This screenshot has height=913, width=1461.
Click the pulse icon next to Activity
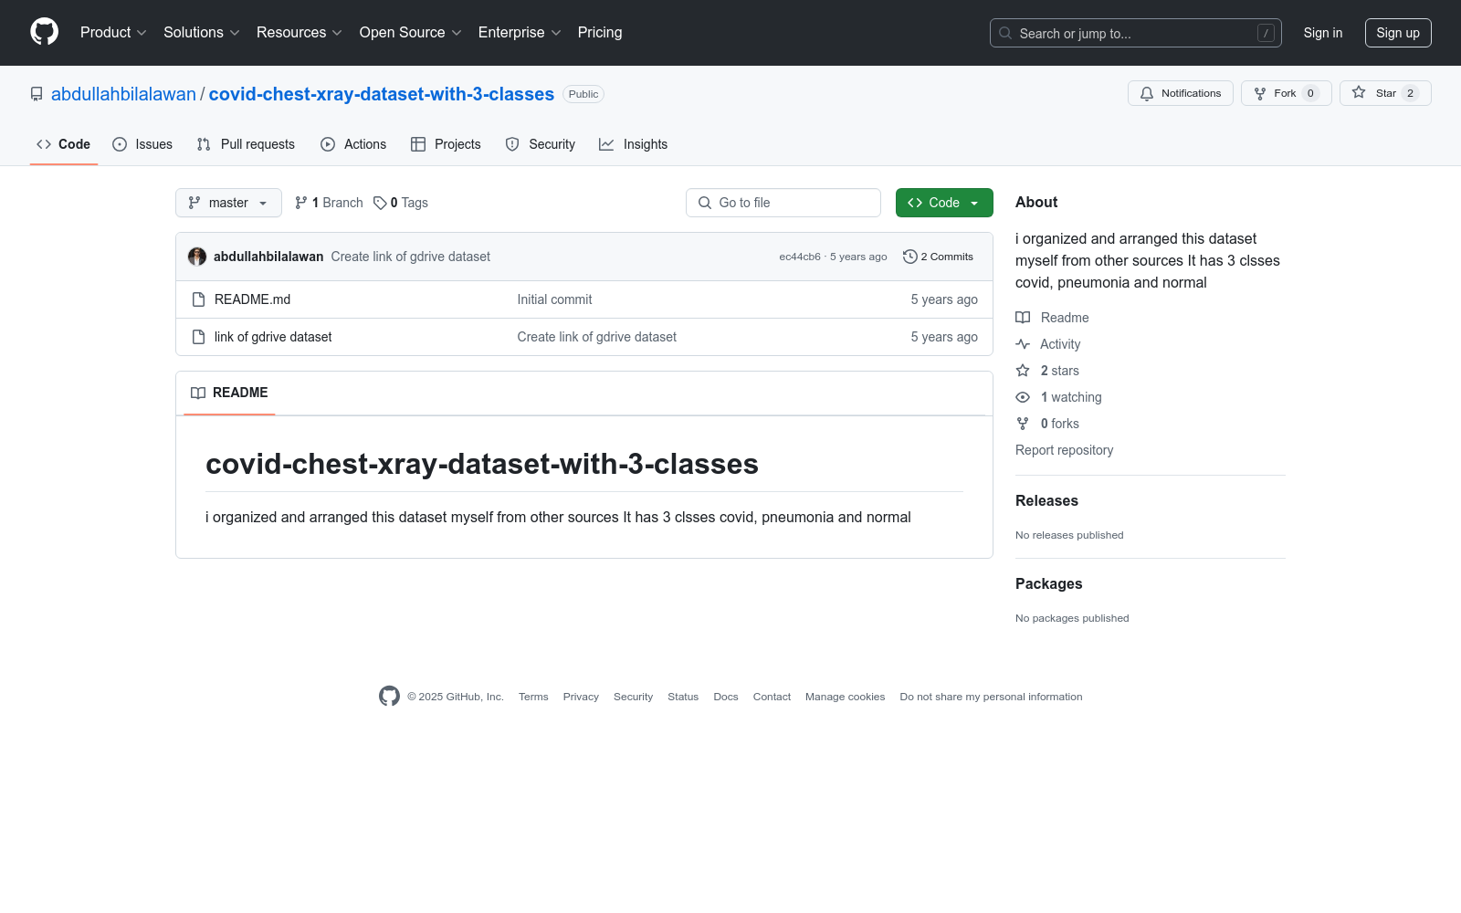point(1023,344)
